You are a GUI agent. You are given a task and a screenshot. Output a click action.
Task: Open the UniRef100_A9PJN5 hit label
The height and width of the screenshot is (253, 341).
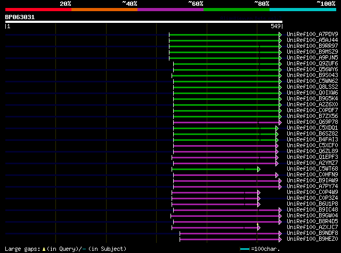click(x=312, y=58)
